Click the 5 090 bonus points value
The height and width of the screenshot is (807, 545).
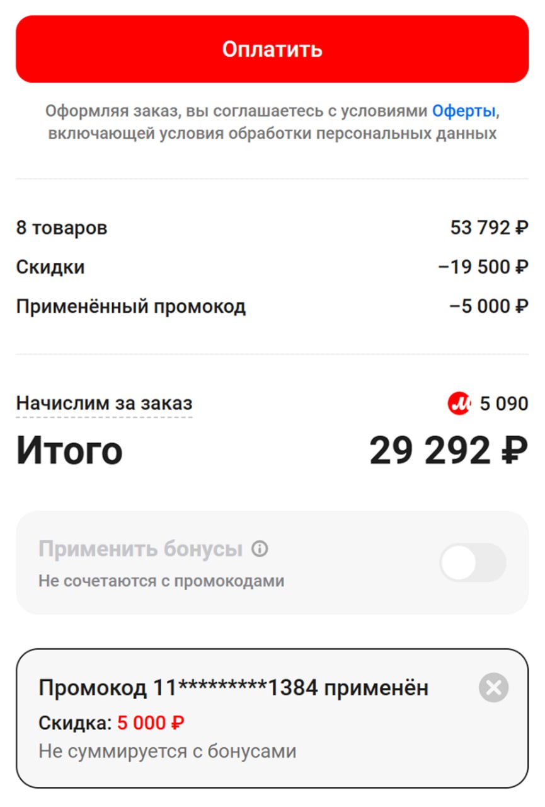click(504, 403)
